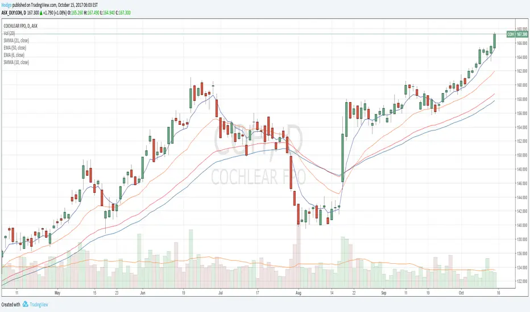This screenshot has height=312, width=530.
Task: Select the Vol (20) indicator label
Action: (x=10, y=33)
